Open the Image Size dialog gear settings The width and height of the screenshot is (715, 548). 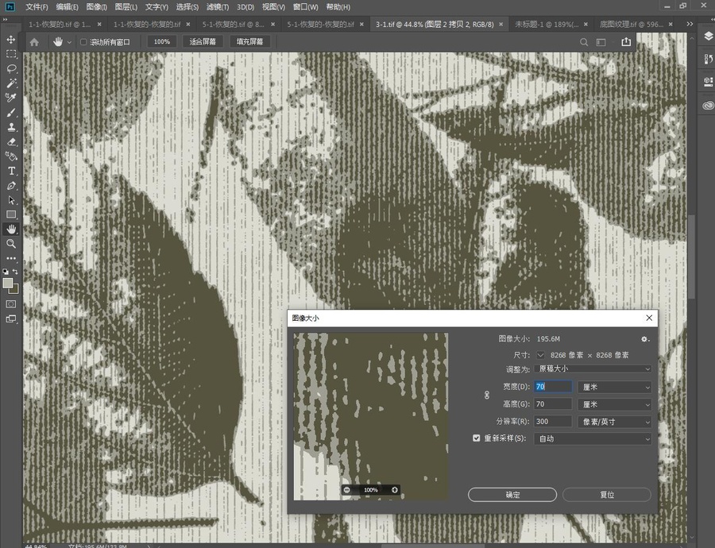(x=644, y=339)
